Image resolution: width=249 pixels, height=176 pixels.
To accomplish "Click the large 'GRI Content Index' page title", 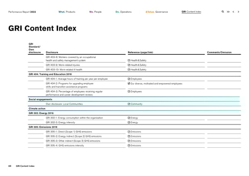I will tap(42, 28).
